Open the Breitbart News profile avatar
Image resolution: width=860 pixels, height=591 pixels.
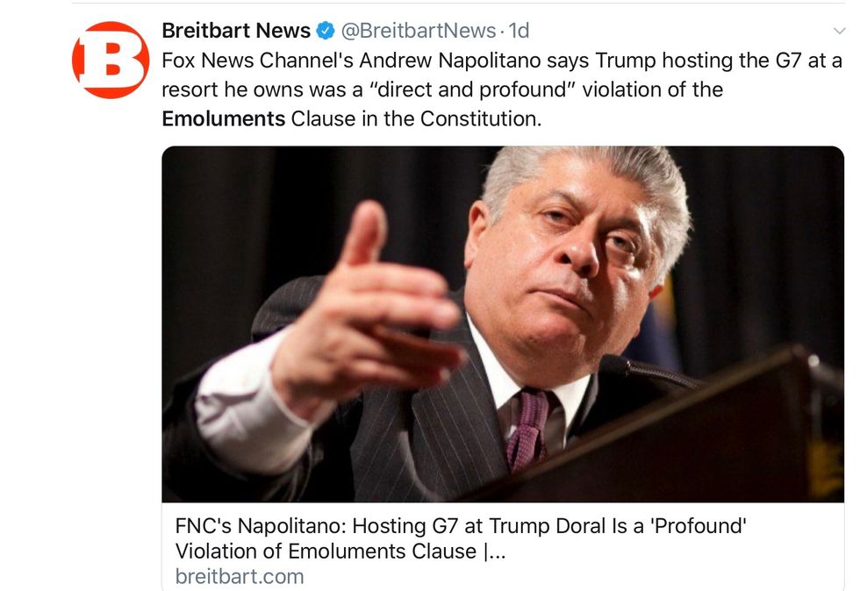(x=111, y=61)
